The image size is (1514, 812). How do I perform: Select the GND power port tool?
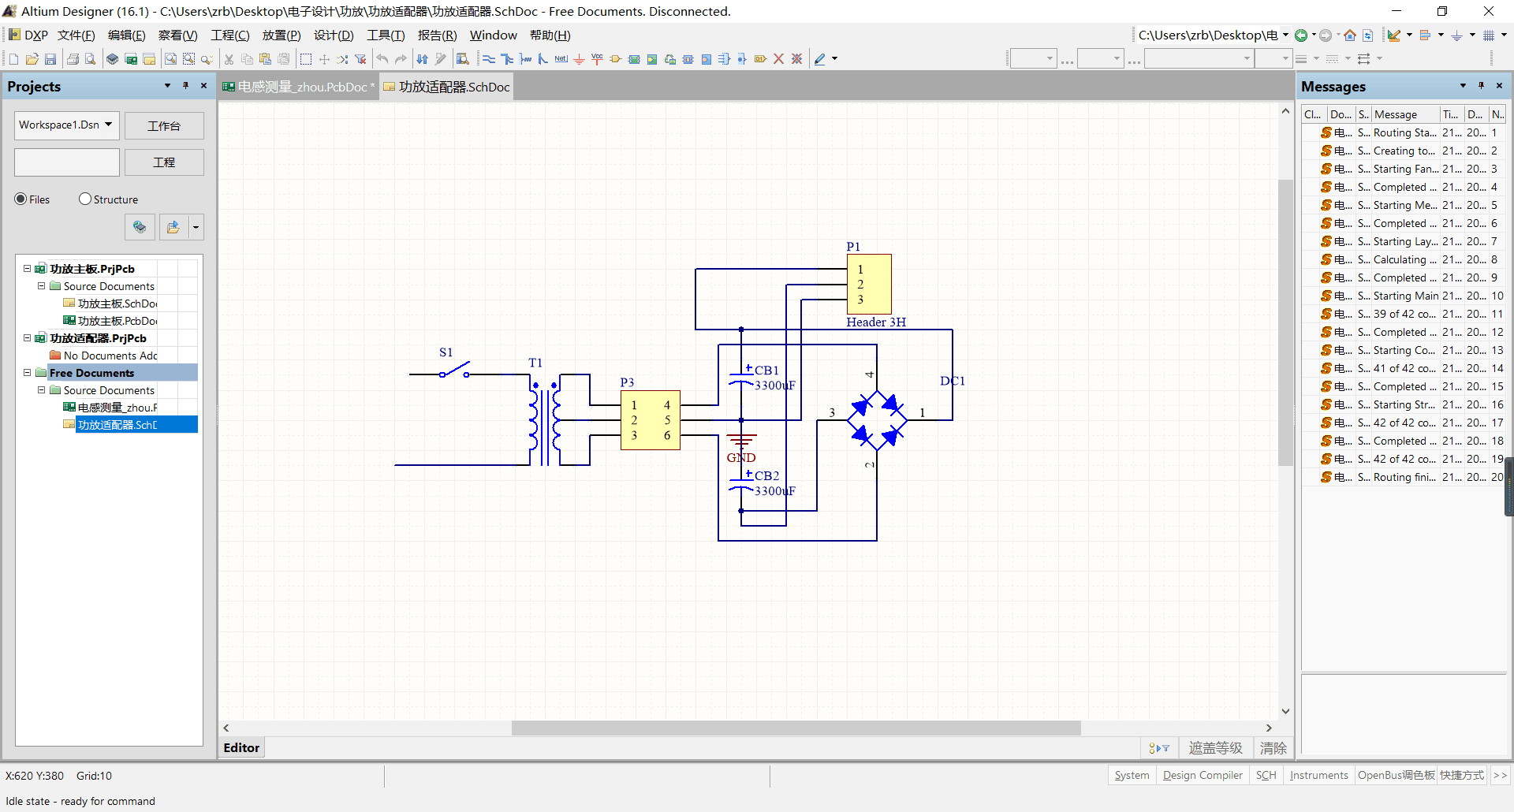580,59
